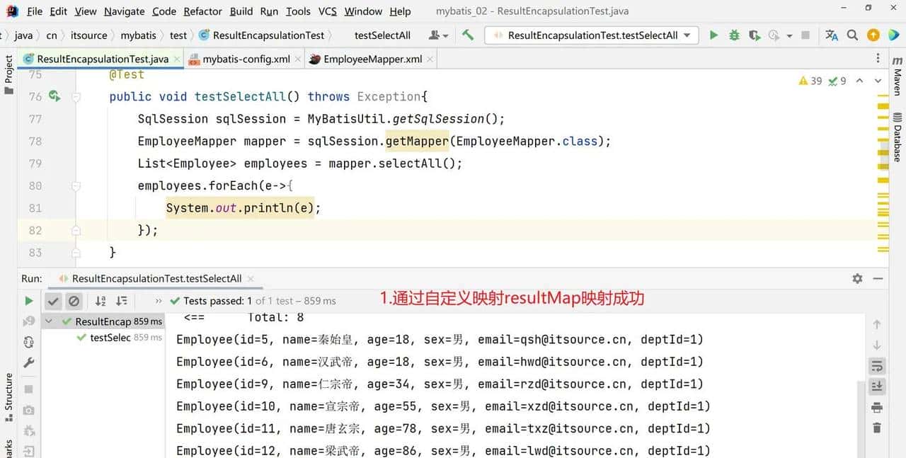The height and width of the screenshot is (458, 906).
Task: Collapse the lambda block at line 80
Action: pyautogui.click(x=76, y=185)
